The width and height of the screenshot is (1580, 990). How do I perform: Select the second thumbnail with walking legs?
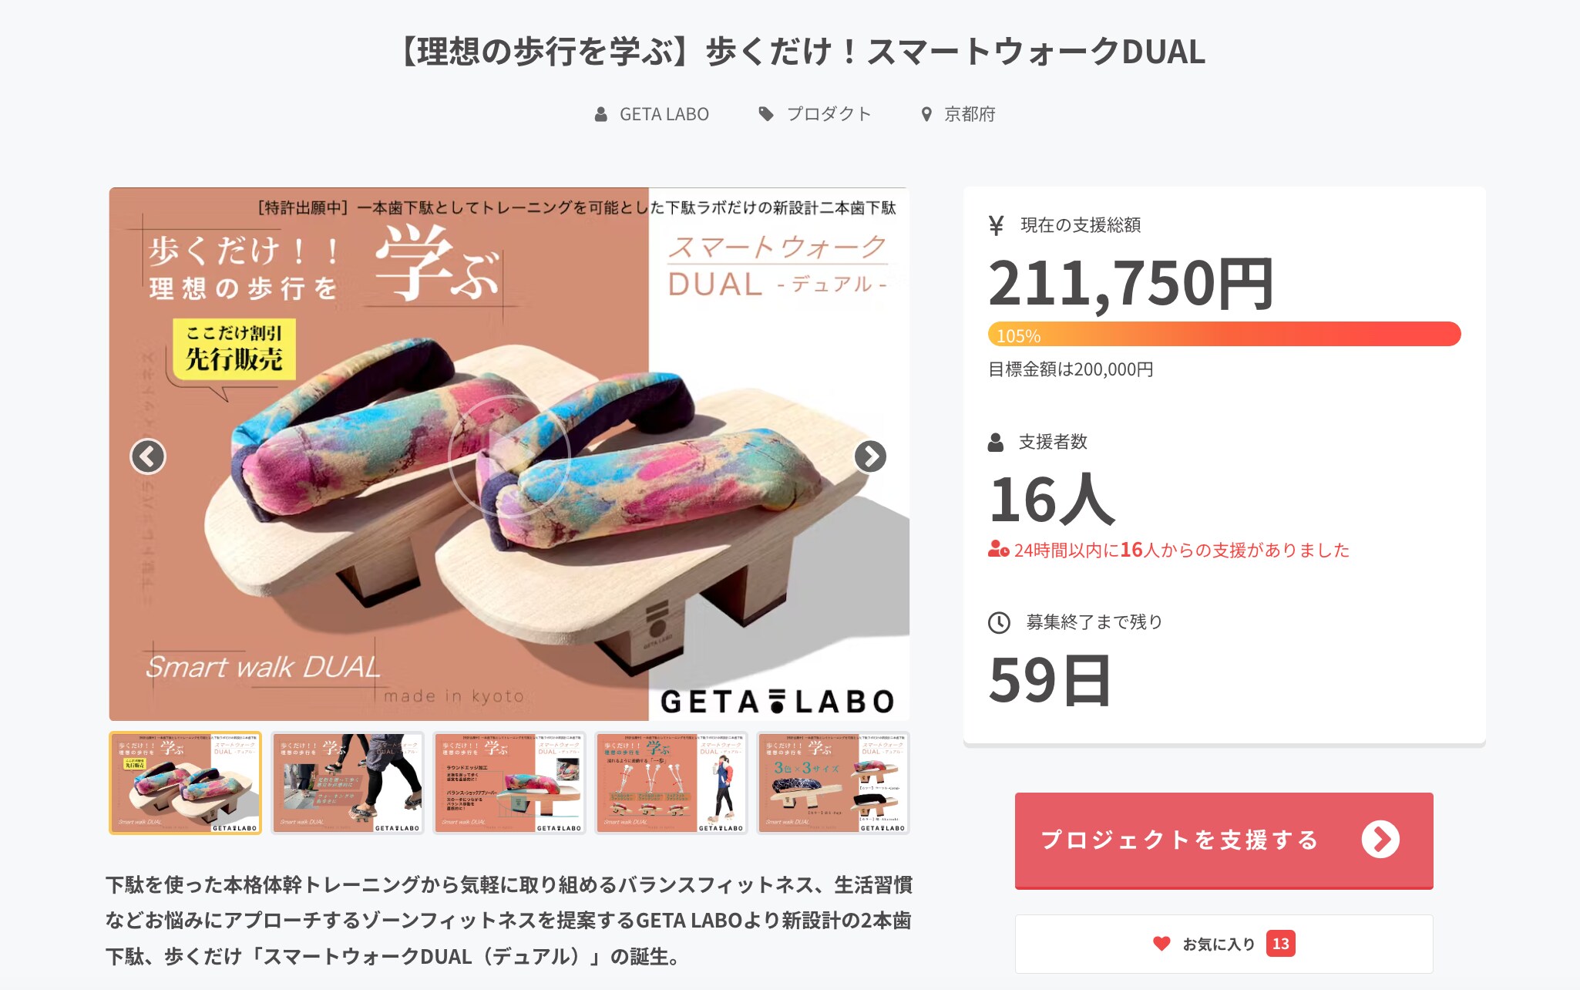point(348,783)
